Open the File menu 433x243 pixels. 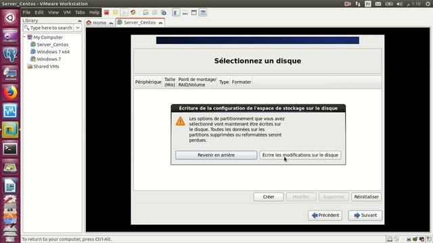tap(26, 12)
